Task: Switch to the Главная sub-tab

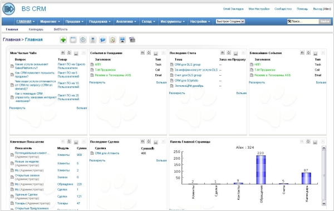Action: click(x=12, y=30)
